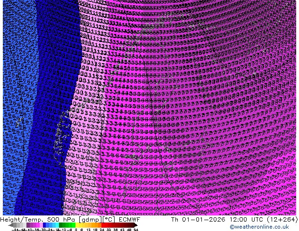Click the gray left arrow end of legend
This screenshot has width=299, height=231.
pyautogui.click(x=11, y=225)
